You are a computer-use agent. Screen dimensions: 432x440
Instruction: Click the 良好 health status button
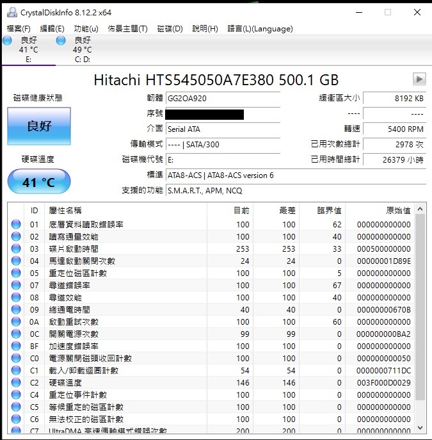(39, 126)
